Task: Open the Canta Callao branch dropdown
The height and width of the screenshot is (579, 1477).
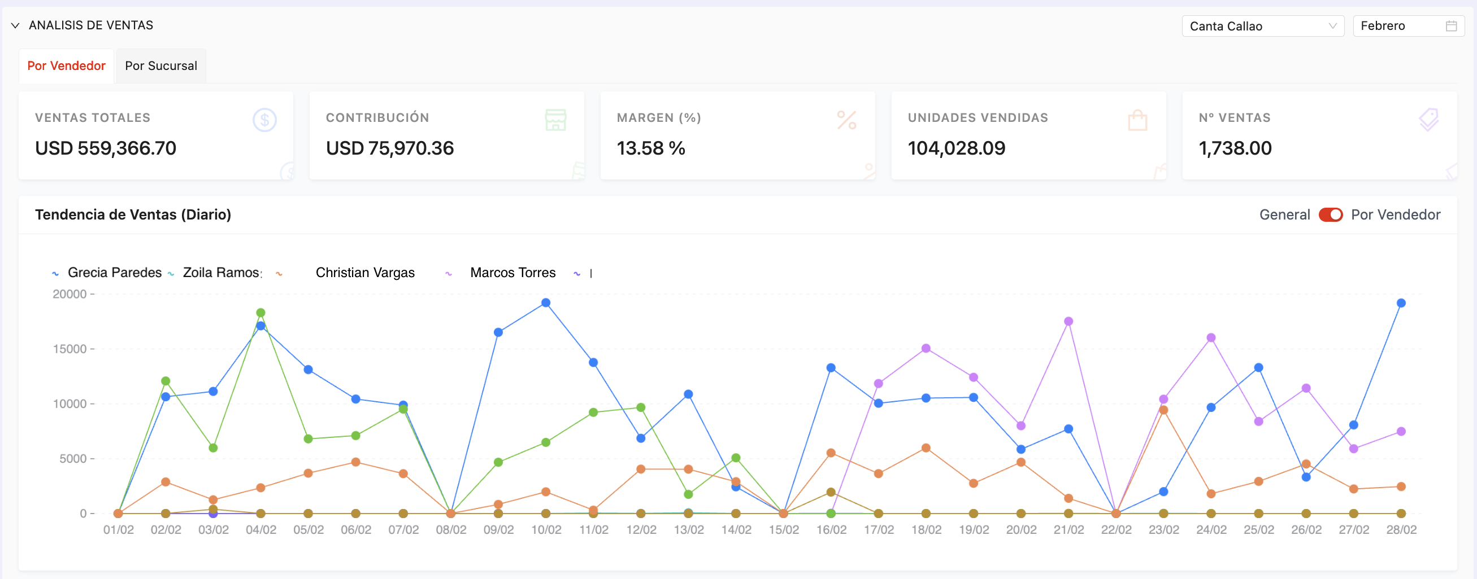Action: point(1262,25)
